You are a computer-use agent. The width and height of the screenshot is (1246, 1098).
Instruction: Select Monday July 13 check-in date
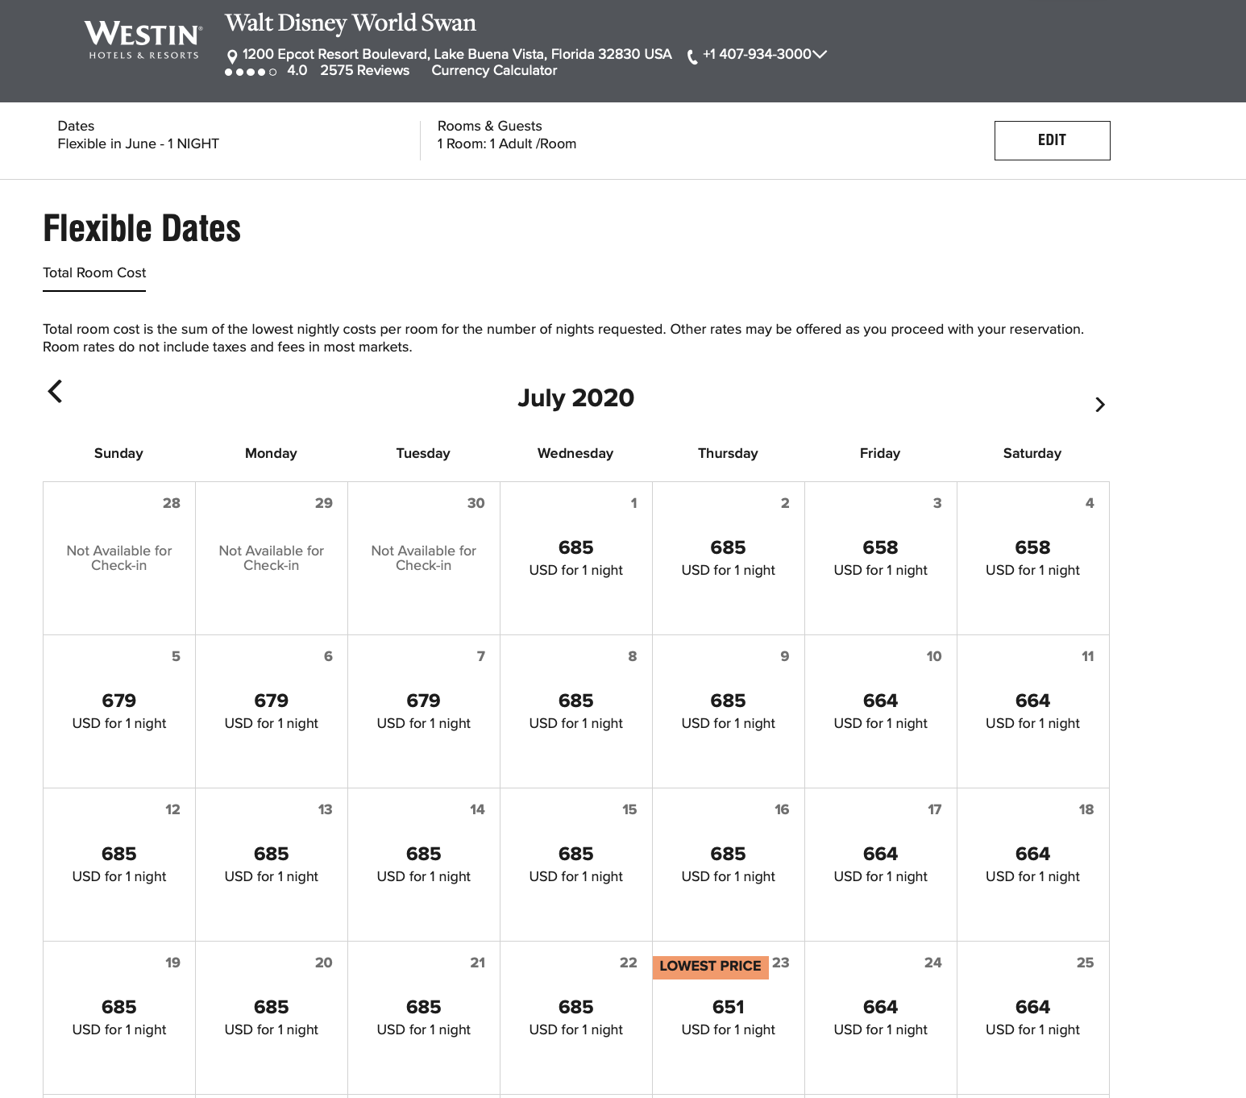click(x=271, y=864)
